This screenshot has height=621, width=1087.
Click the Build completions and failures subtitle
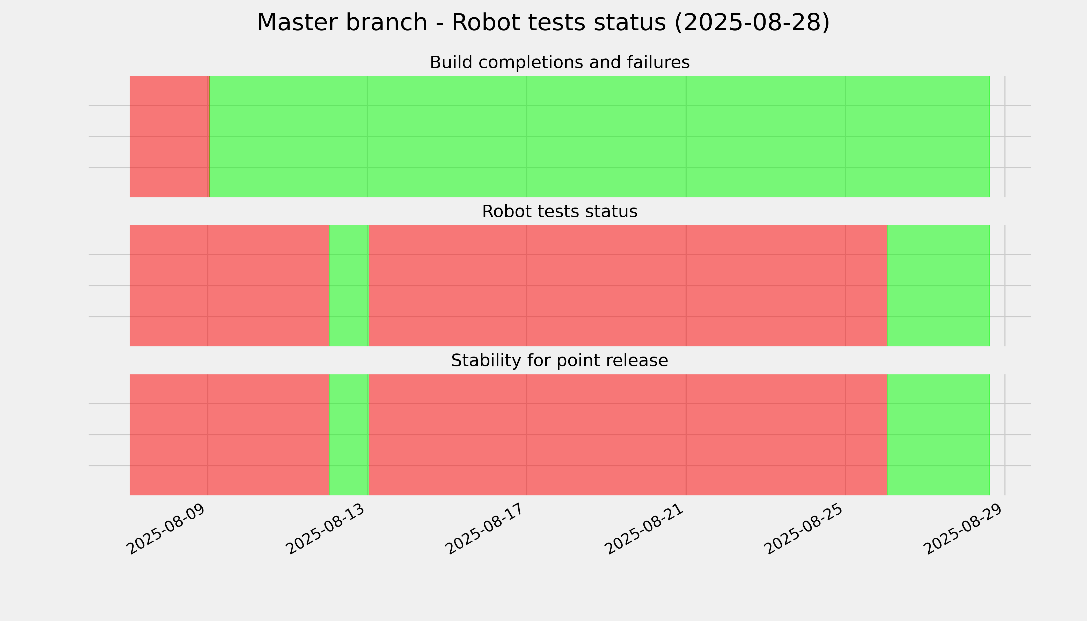[x=559, y=62]
